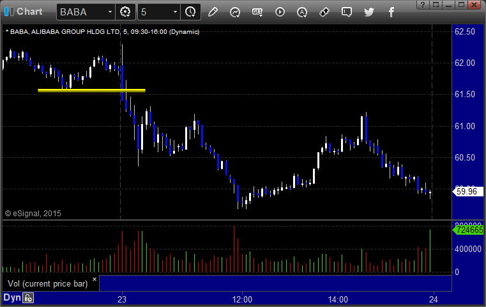Open the studies chart-line icon menu

coord(235,12)
